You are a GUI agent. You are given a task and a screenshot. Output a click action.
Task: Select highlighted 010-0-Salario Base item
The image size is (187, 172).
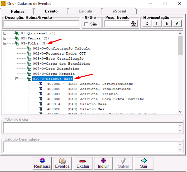(x=52, y=79)
